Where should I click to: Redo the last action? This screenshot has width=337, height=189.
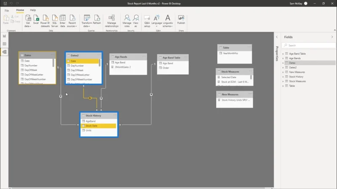[x=17, y=3]
